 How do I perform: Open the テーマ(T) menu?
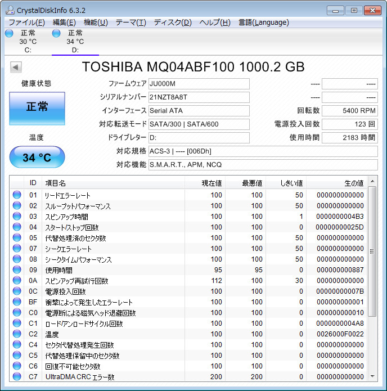(130, 23)
